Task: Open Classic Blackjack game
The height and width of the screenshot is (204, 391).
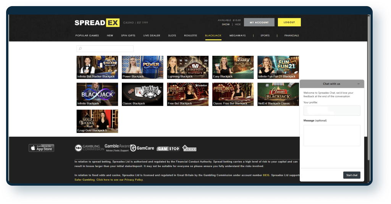Action: coord(142,94)
